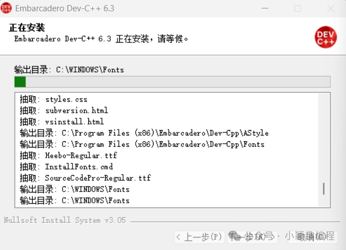This screenshot has width=346, height=250.
Task: Select the InstallFonts.cmd log entry
Action: (x=66, y=167)
